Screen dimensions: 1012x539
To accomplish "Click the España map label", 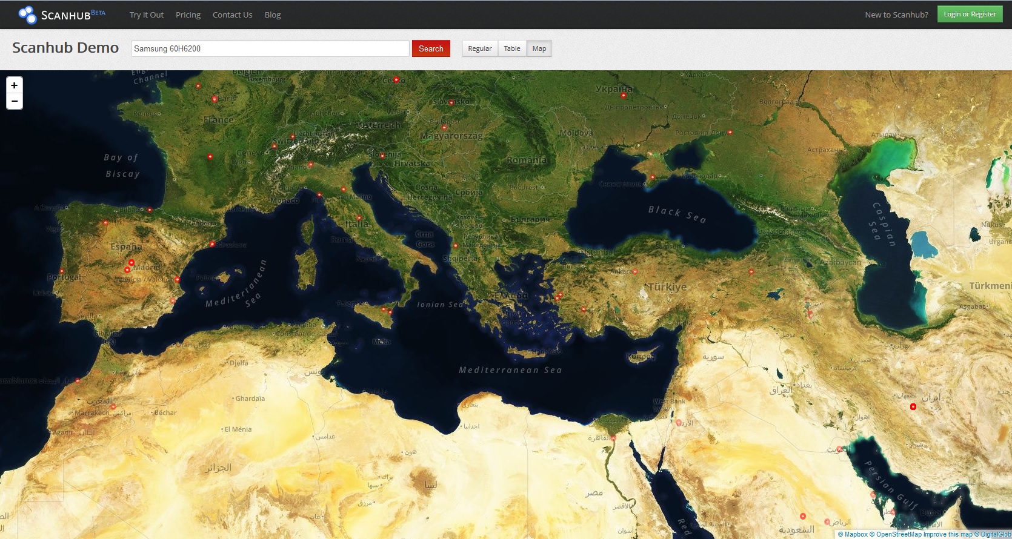I will click(126, 247).
